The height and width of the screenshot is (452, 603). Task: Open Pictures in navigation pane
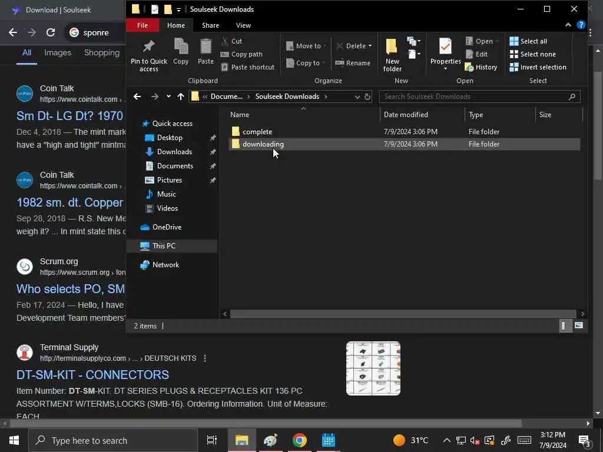tap(169, 180)
